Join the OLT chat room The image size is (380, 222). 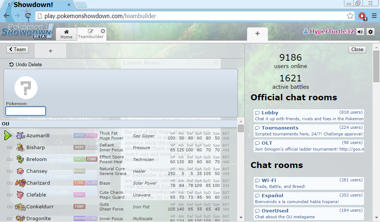308,146
